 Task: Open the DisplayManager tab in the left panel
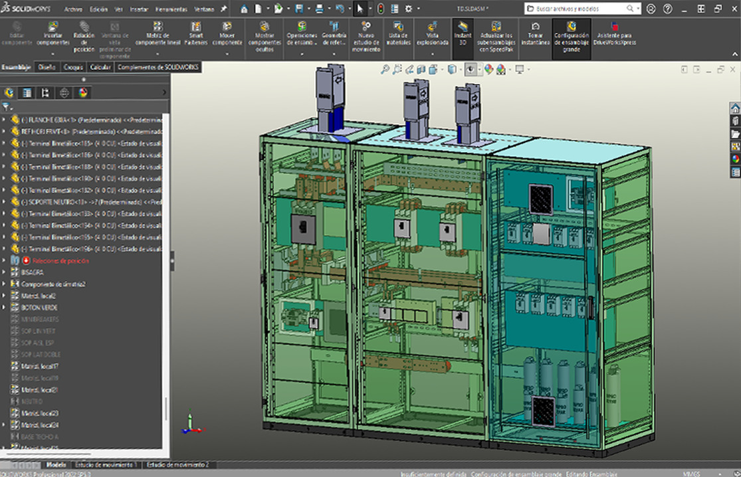tap(82, 93)
